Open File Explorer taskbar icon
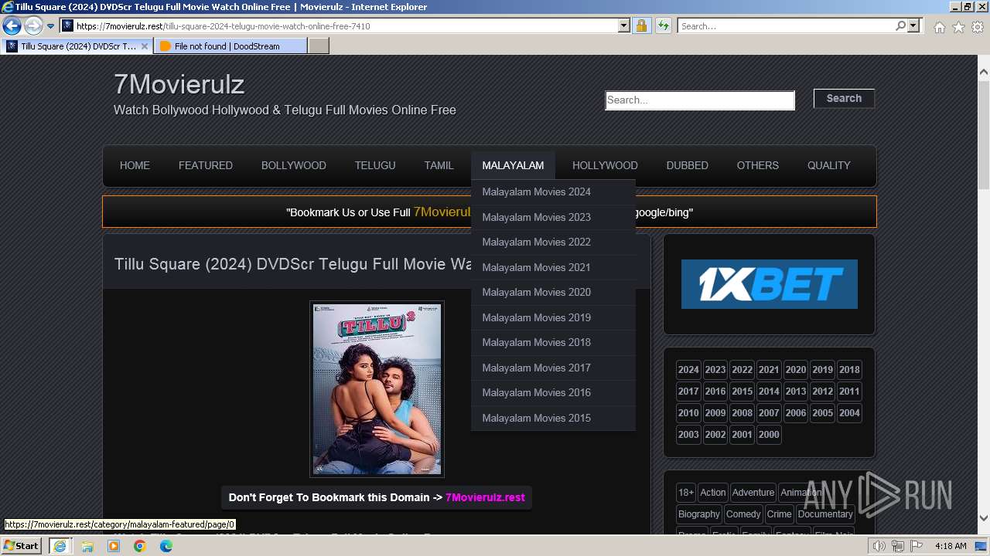 [x=87, y=546]
